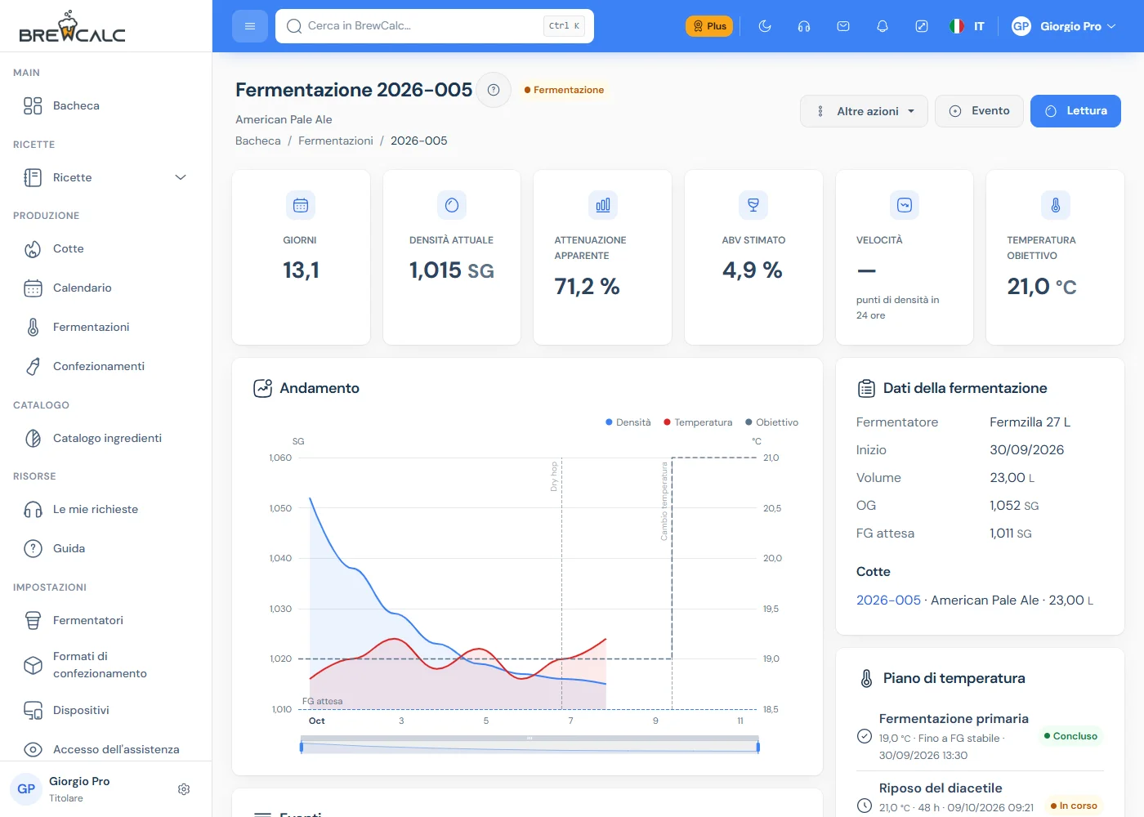Click the BrewCalc logo
The height and width of the screenshot is (817, 1144).
[72, 26]
